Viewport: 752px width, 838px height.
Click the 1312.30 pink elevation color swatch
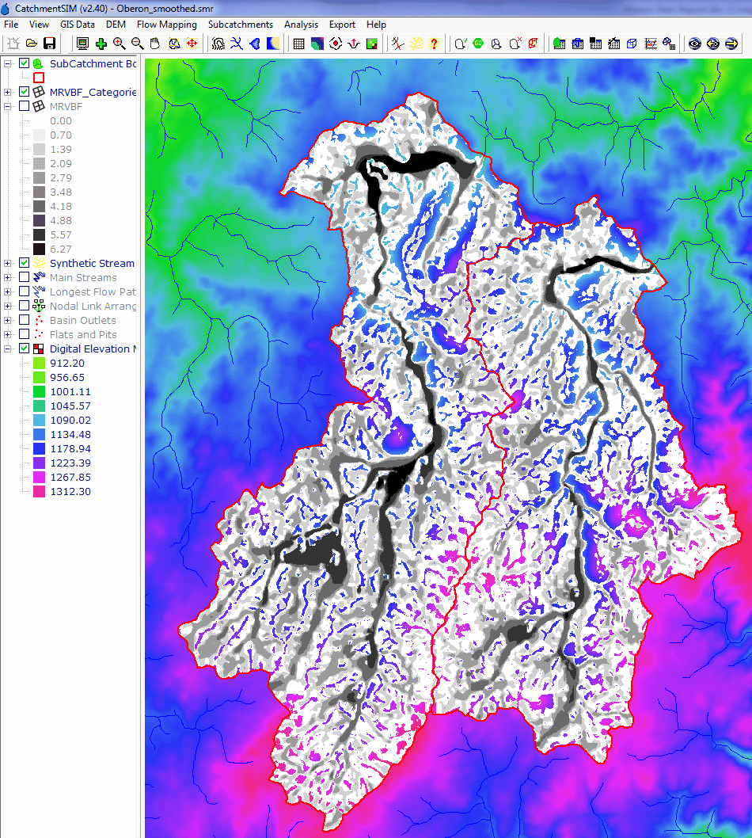[x=39, y=492]
